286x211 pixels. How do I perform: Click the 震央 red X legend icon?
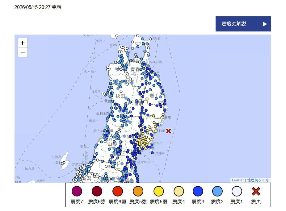[x=256, y=191]
